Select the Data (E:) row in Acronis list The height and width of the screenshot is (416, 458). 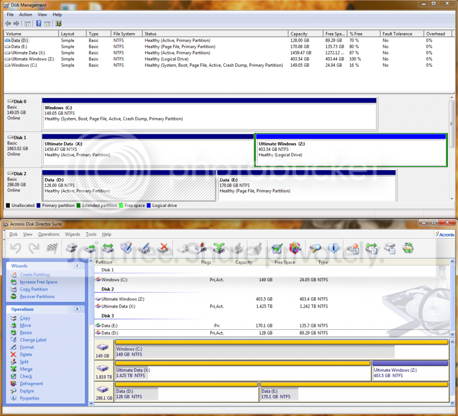[x=271, y=326]
